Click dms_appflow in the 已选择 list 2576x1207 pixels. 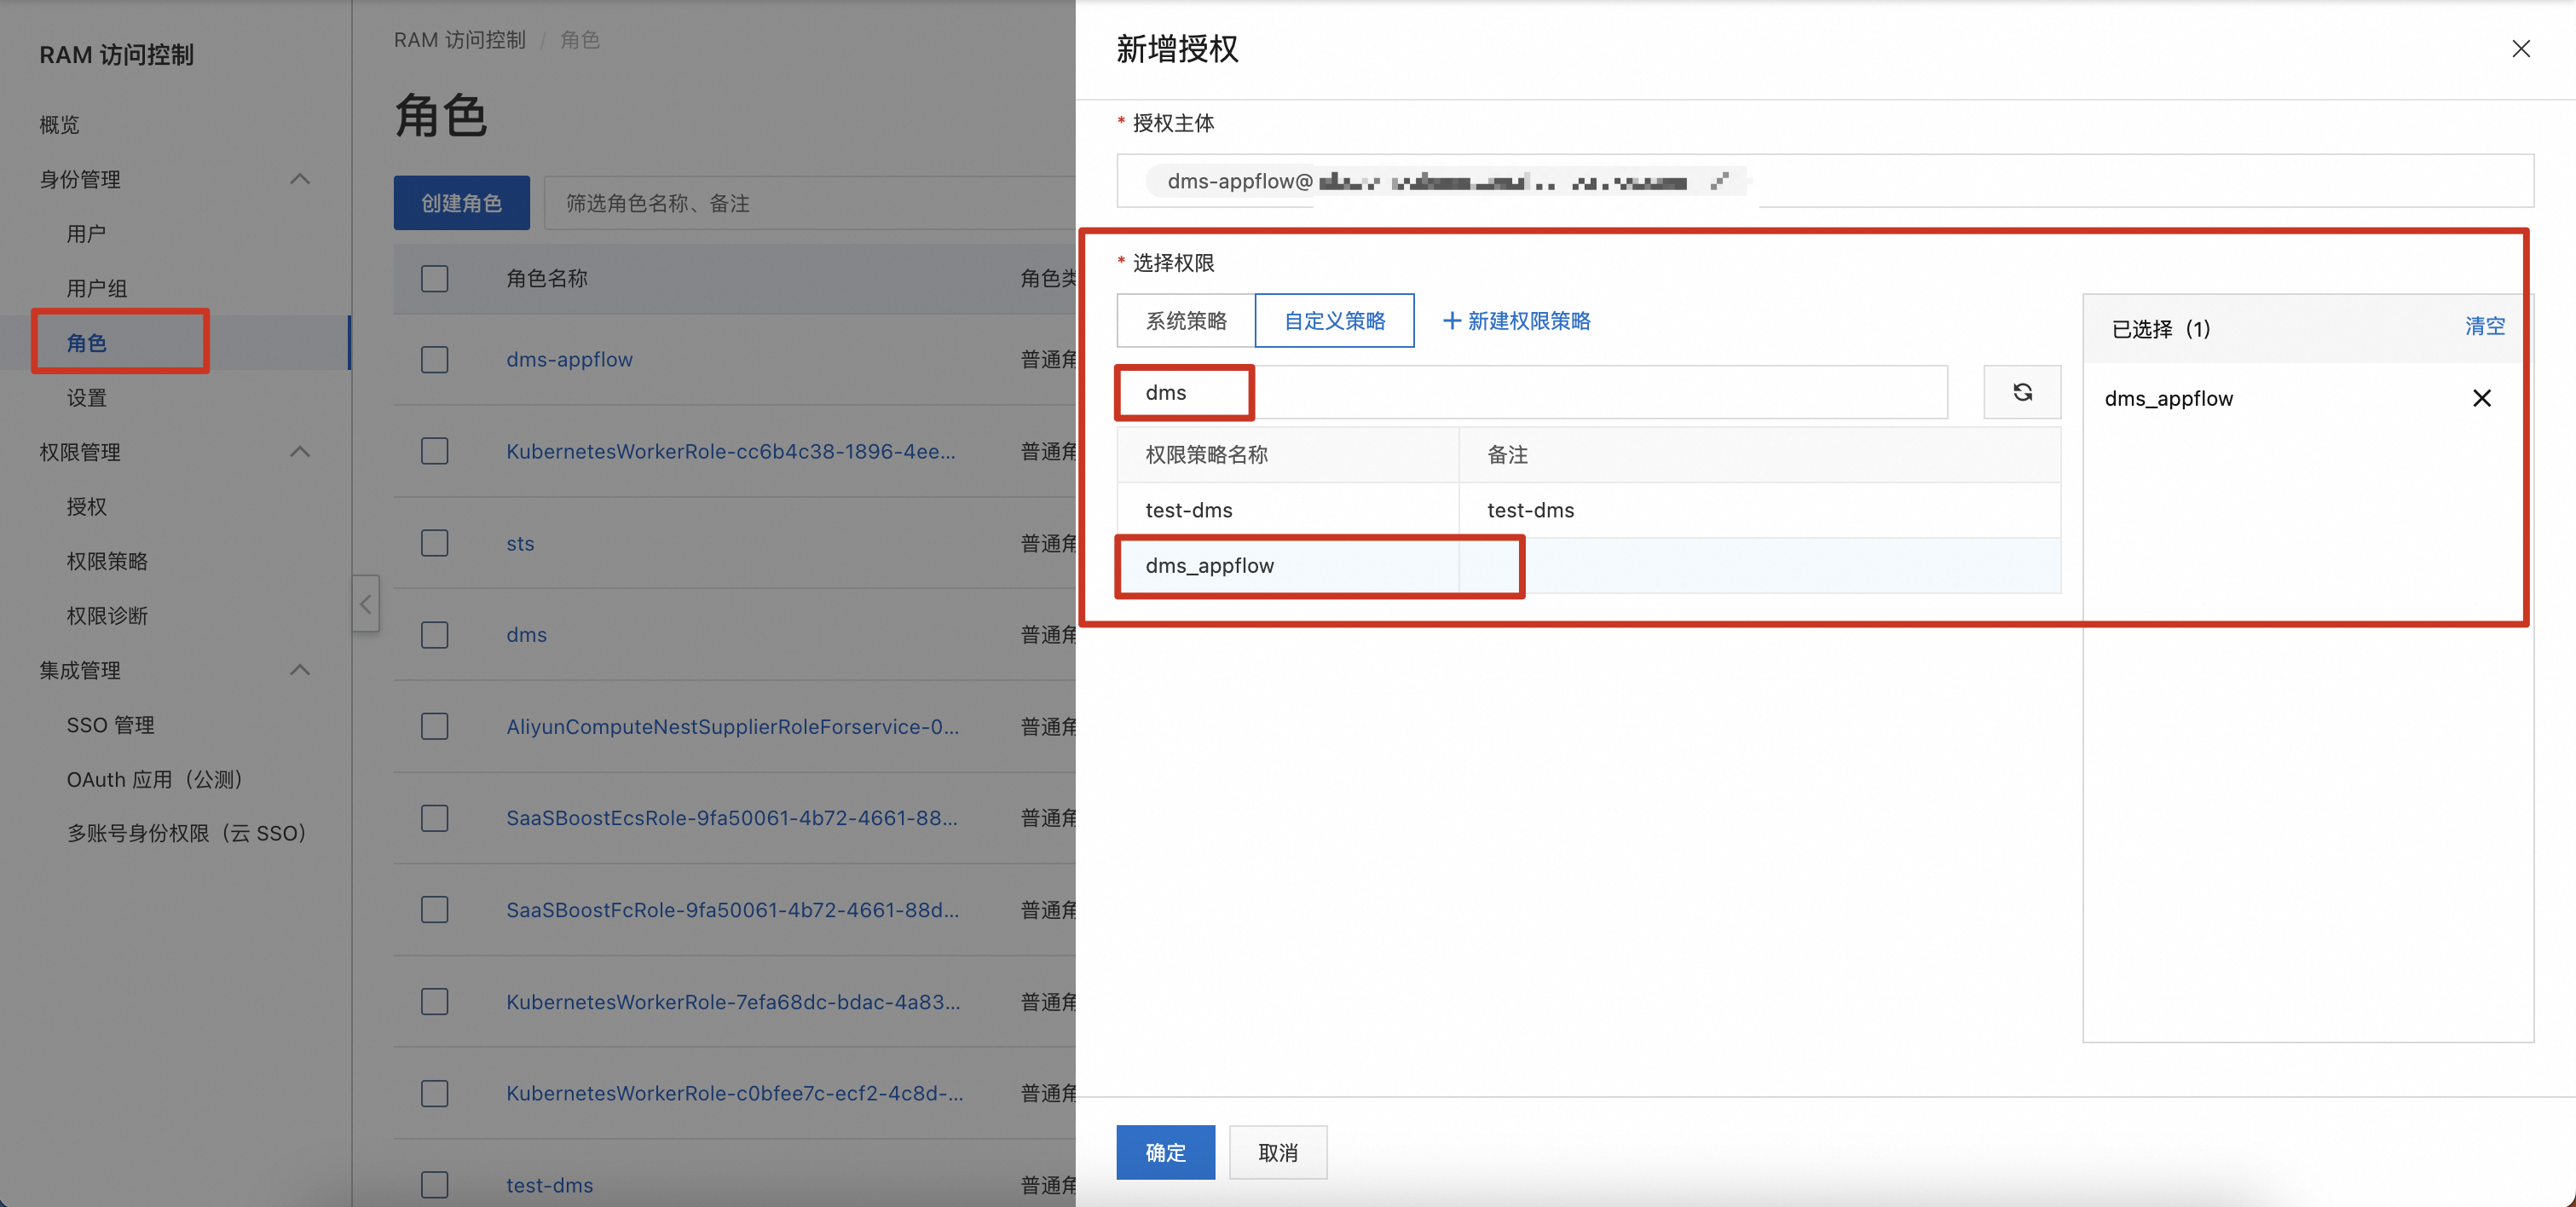point(2168,398)
